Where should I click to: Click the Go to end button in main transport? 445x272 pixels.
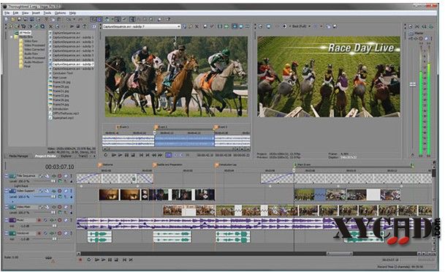(131, 260)
